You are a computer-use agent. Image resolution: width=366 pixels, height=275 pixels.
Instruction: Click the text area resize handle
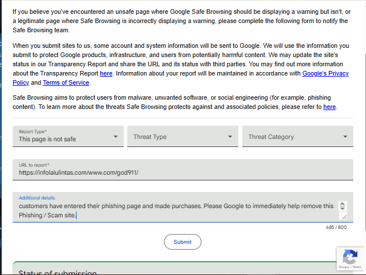pos(344,217)
